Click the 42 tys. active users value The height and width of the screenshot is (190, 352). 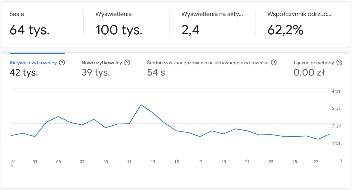[24, 73]
